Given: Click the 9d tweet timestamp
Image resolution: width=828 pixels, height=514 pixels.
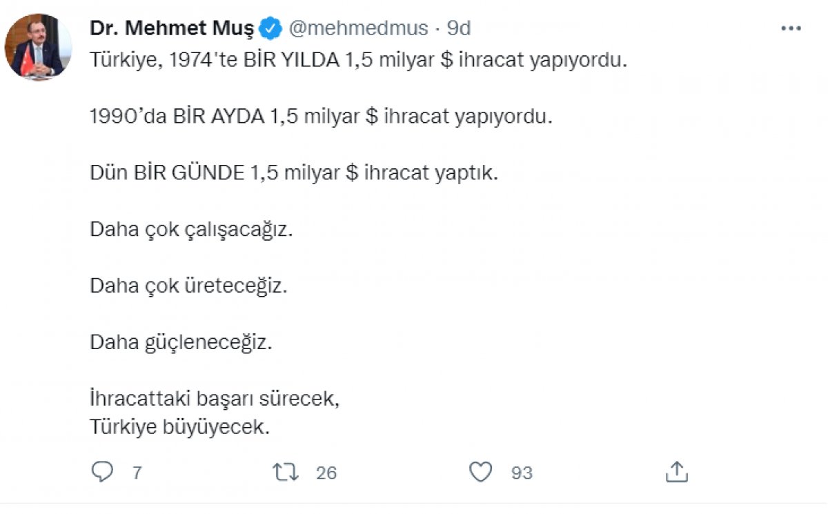Looking at the screenshot, I should click(x=459, y=29).
